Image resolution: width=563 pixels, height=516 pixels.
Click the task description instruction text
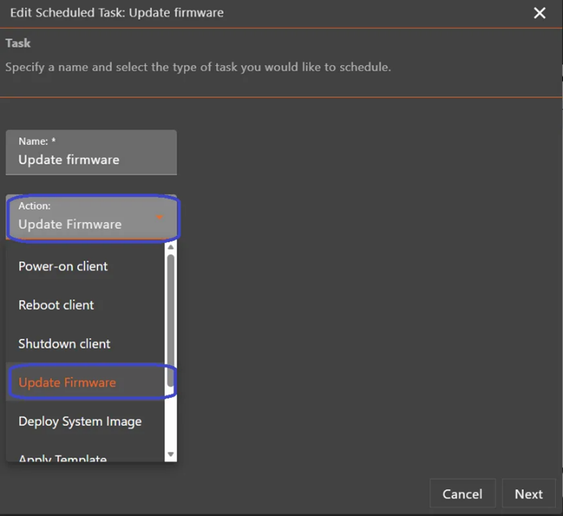(x=198, y=67)
